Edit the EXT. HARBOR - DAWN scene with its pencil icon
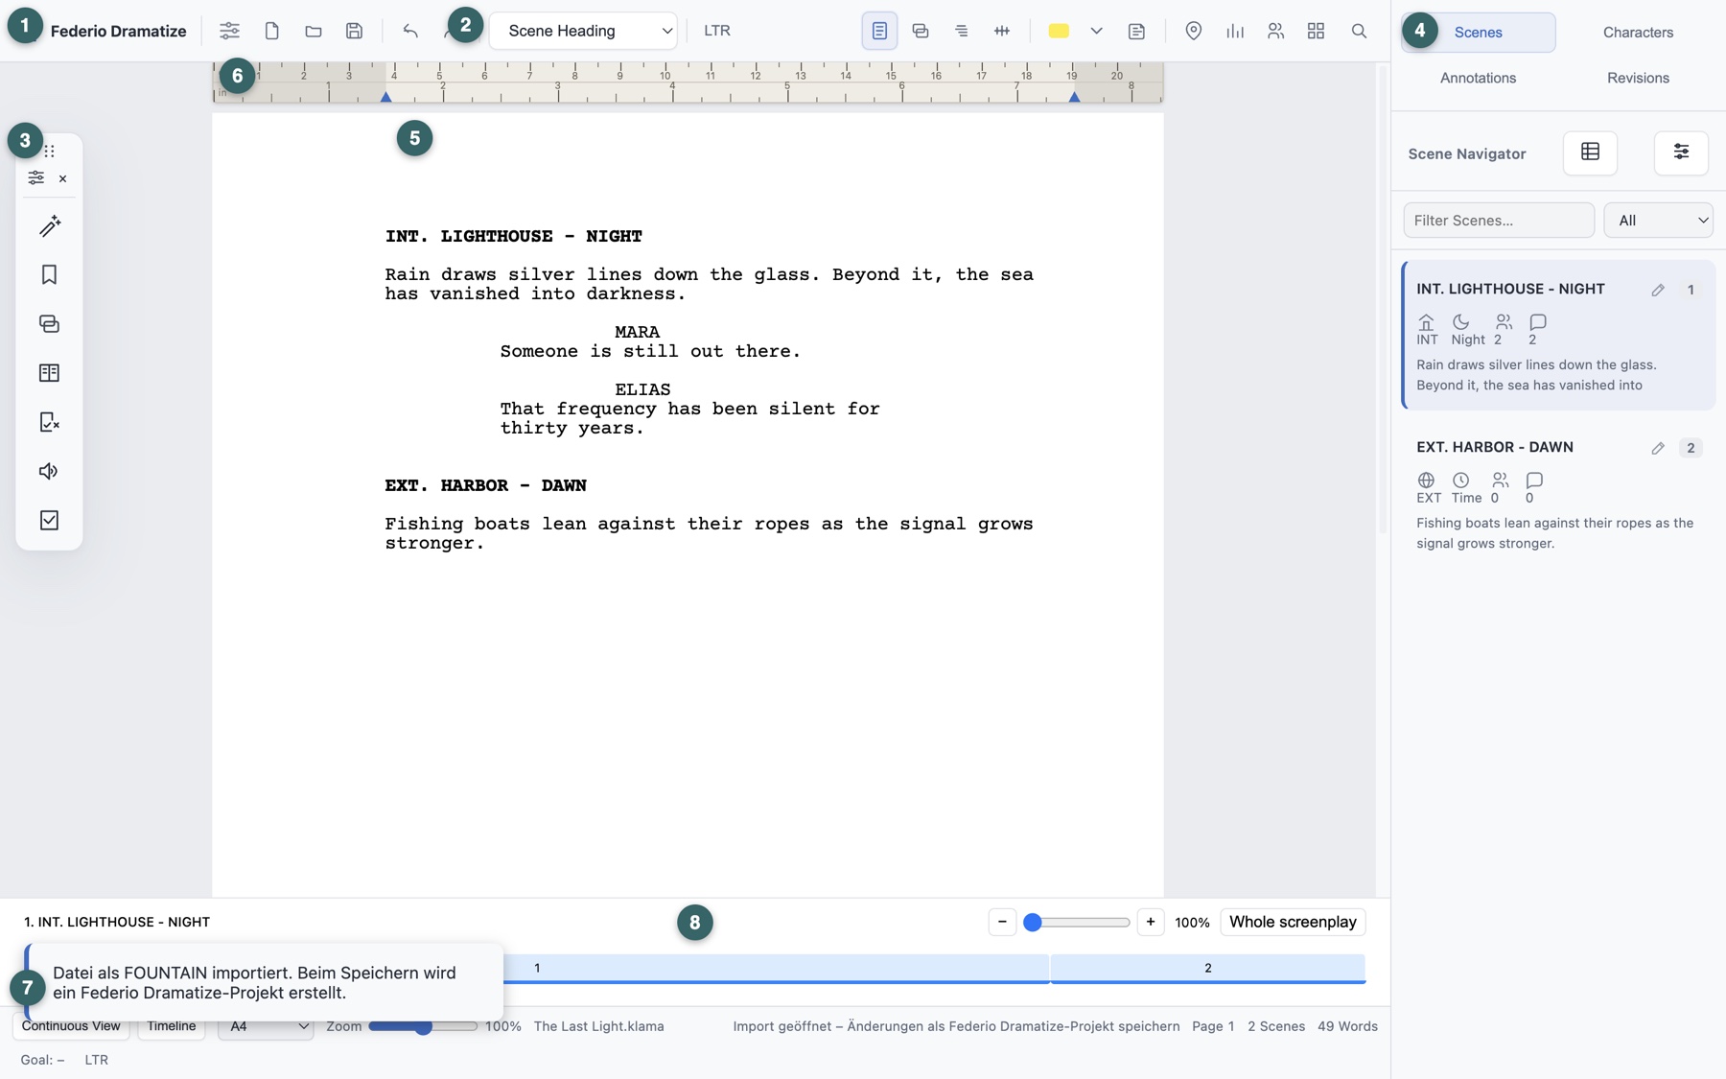This screenshot has height=1079, width=1726. click(1658, 448)
